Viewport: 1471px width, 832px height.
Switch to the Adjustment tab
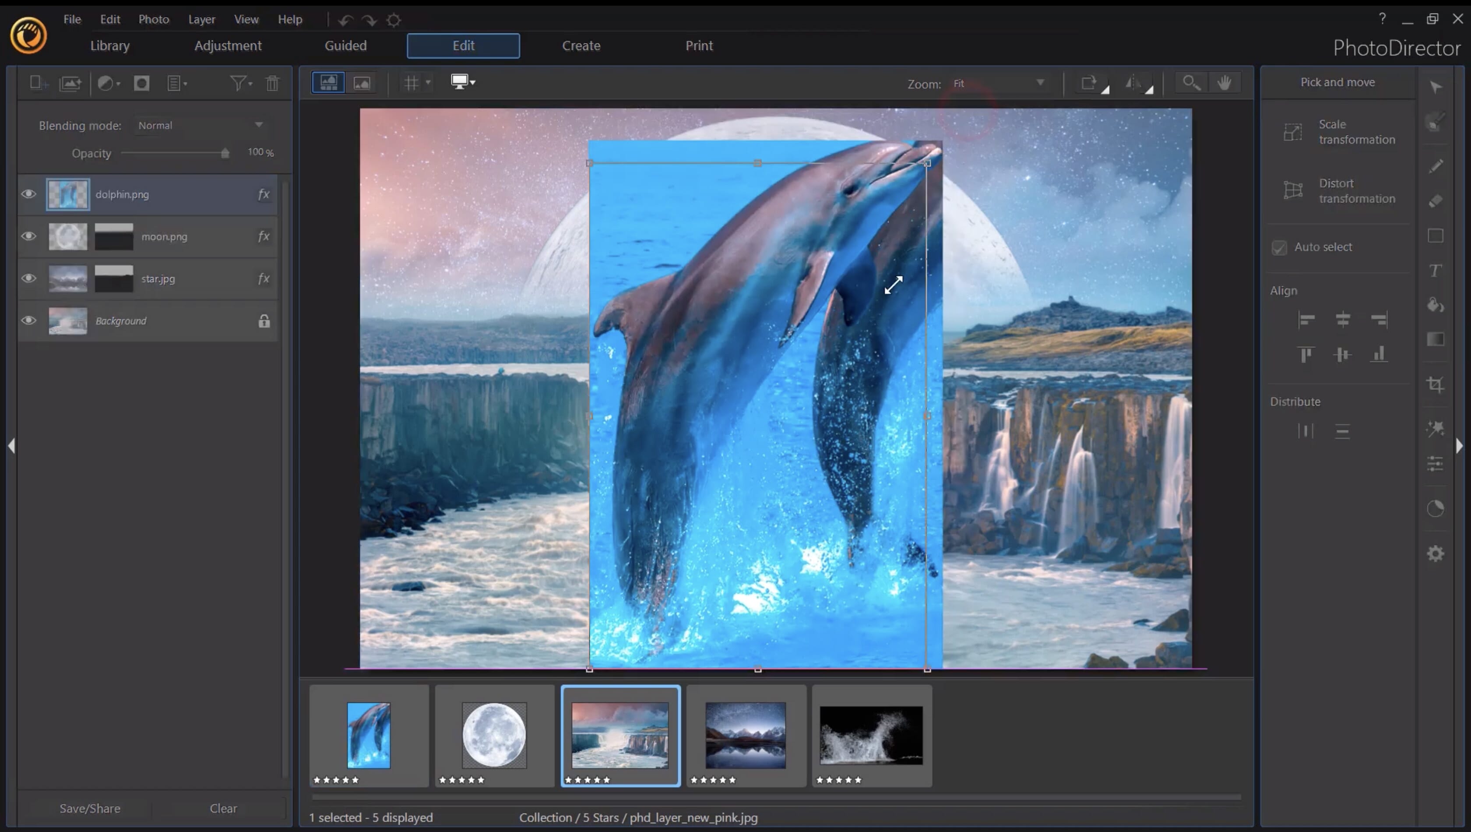pyautogui.click(x=227, y=45)
